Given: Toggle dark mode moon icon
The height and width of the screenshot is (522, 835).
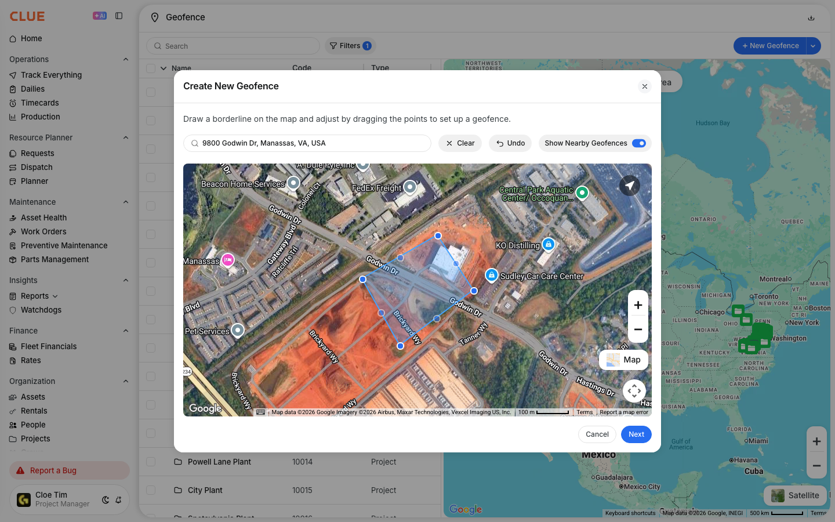Looking at the screenshot, I should tap(106, 500).
